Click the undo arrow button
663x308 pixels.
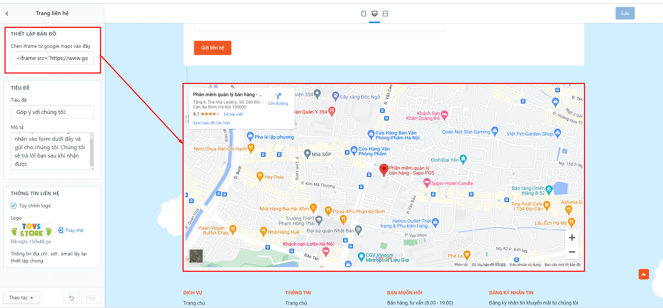pyautogui.click(x=71, y=298)
